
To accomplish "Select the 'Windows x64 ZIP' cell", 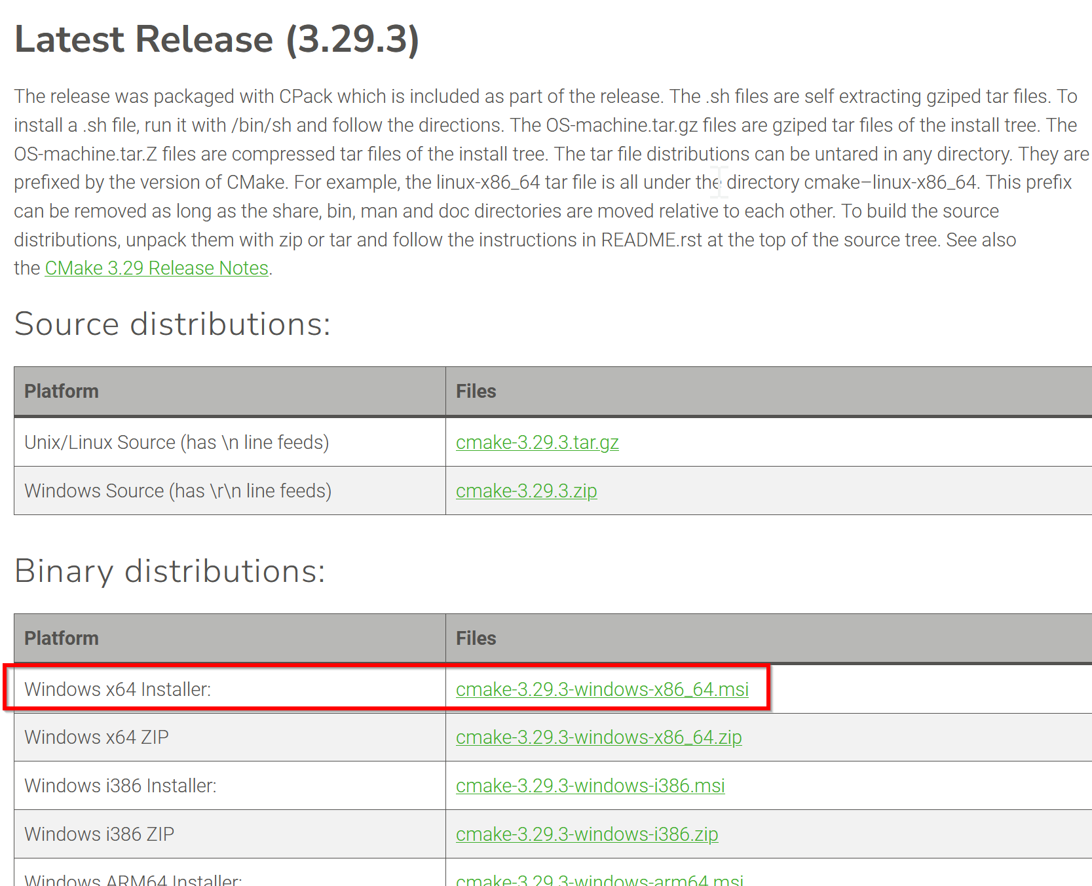I will [x=230, y=737].
